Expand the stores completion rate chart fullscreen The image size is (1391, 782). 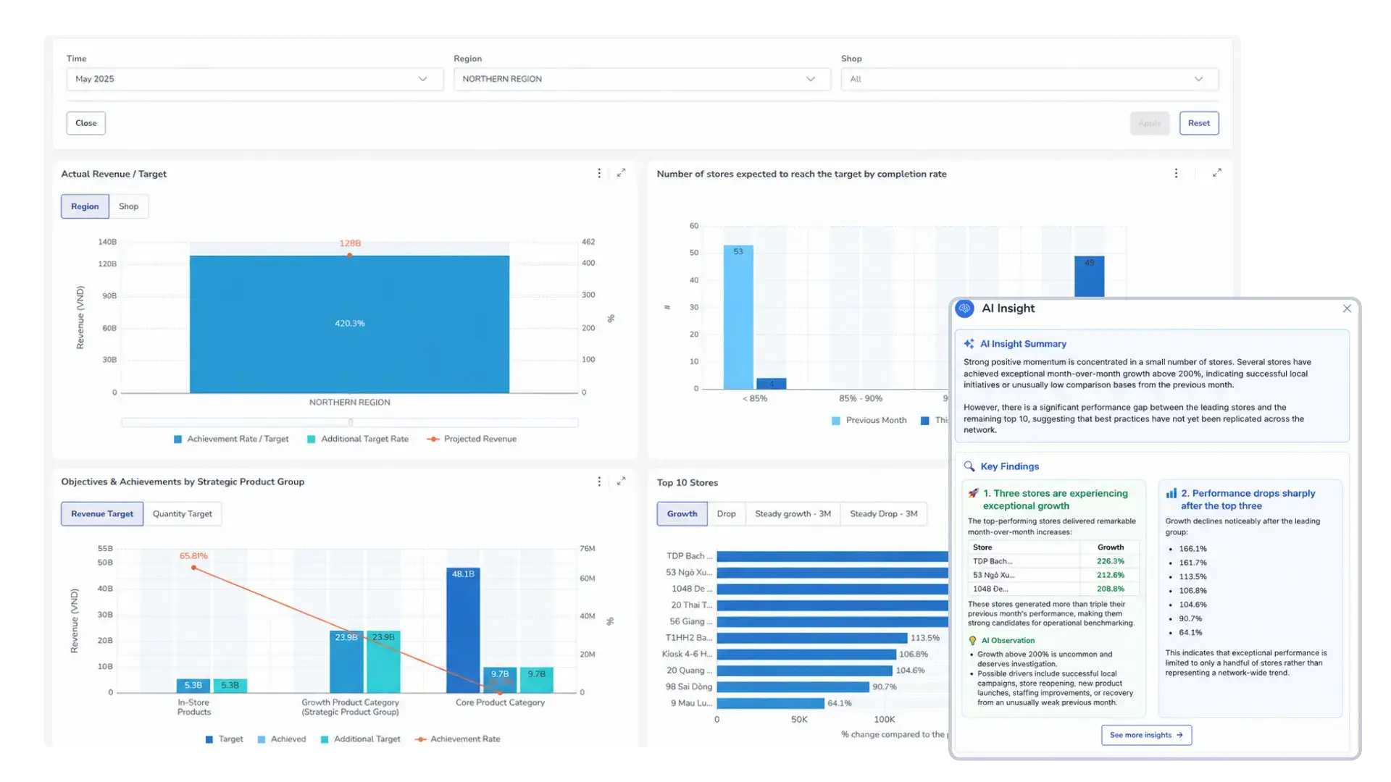pyautogui.click(x=1217, y=173)
